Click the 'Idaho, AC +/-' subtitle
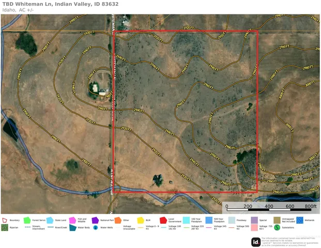The height and width of the screenshot is (248, 321). pyautogui.click(x=18, y=10)
